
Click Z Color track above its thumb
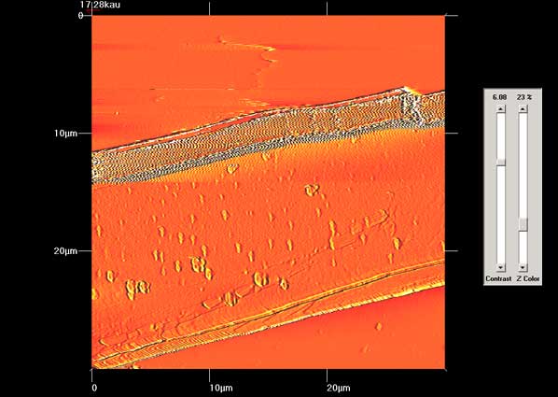(523, 165)
